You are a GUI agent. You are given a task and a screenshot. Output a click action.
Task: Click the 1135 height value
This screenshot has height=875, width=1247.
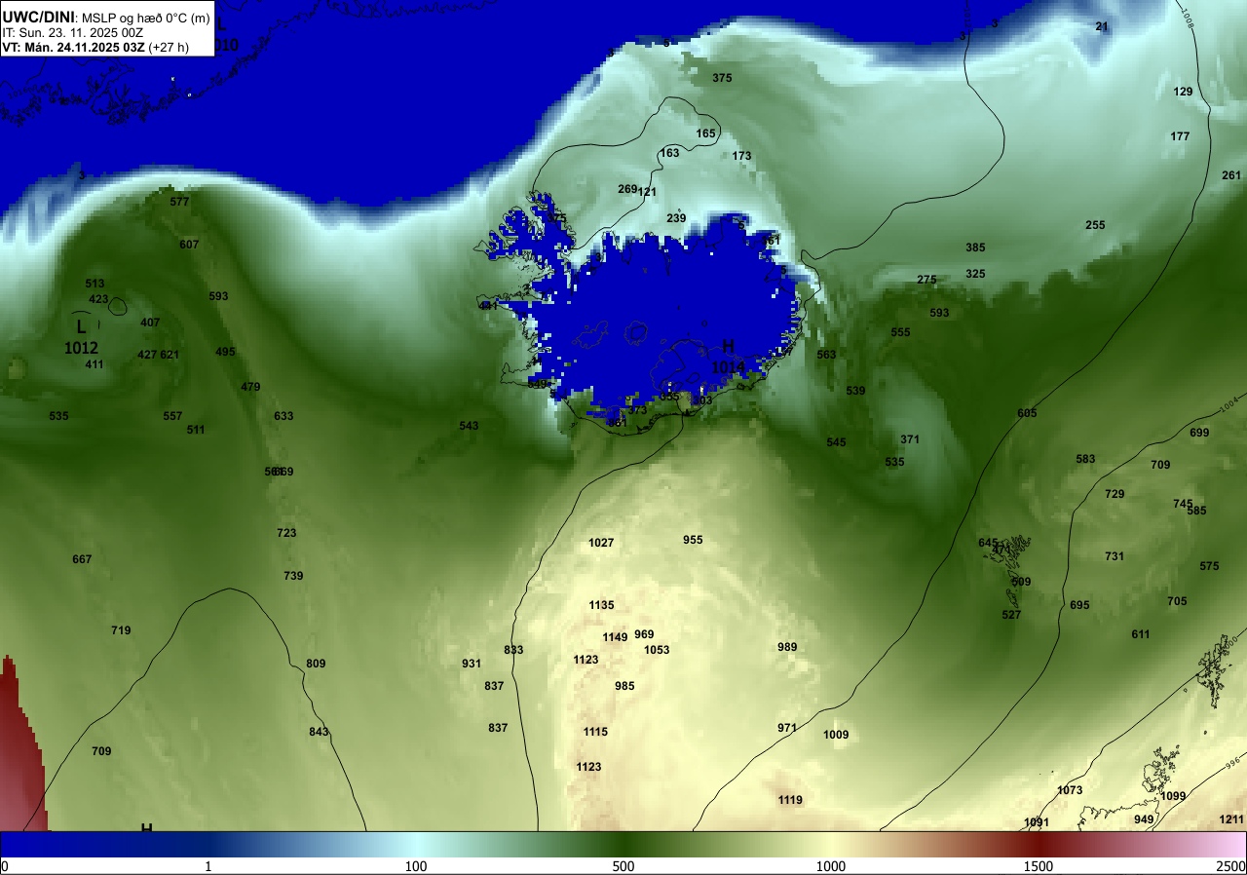pyautogui.click(x=601, y=605)
